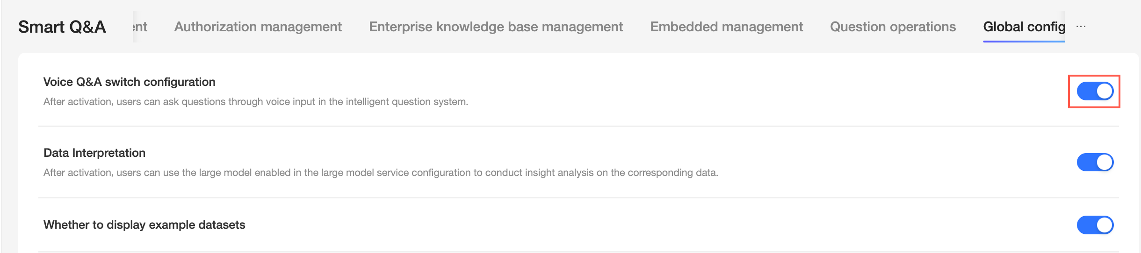The height and width of the screenshot is (253, 1141).
Task: Click the divider below the Data Interpretation setting
Action: click(x=578, y=197)
